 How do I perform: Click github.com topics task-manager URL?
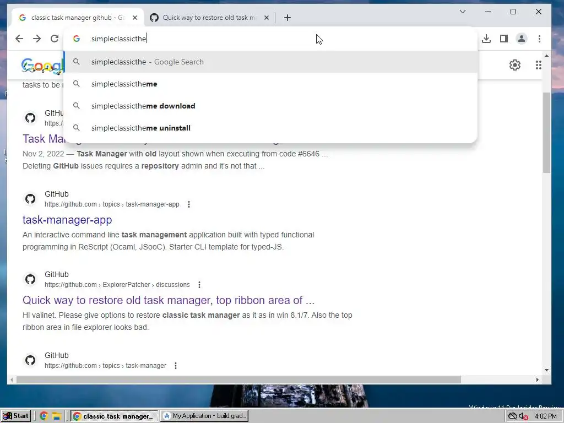(105, 366)
